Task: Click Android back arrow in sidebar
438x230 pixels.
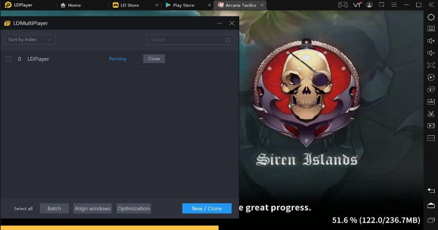Action: click(x=431, y=191)
